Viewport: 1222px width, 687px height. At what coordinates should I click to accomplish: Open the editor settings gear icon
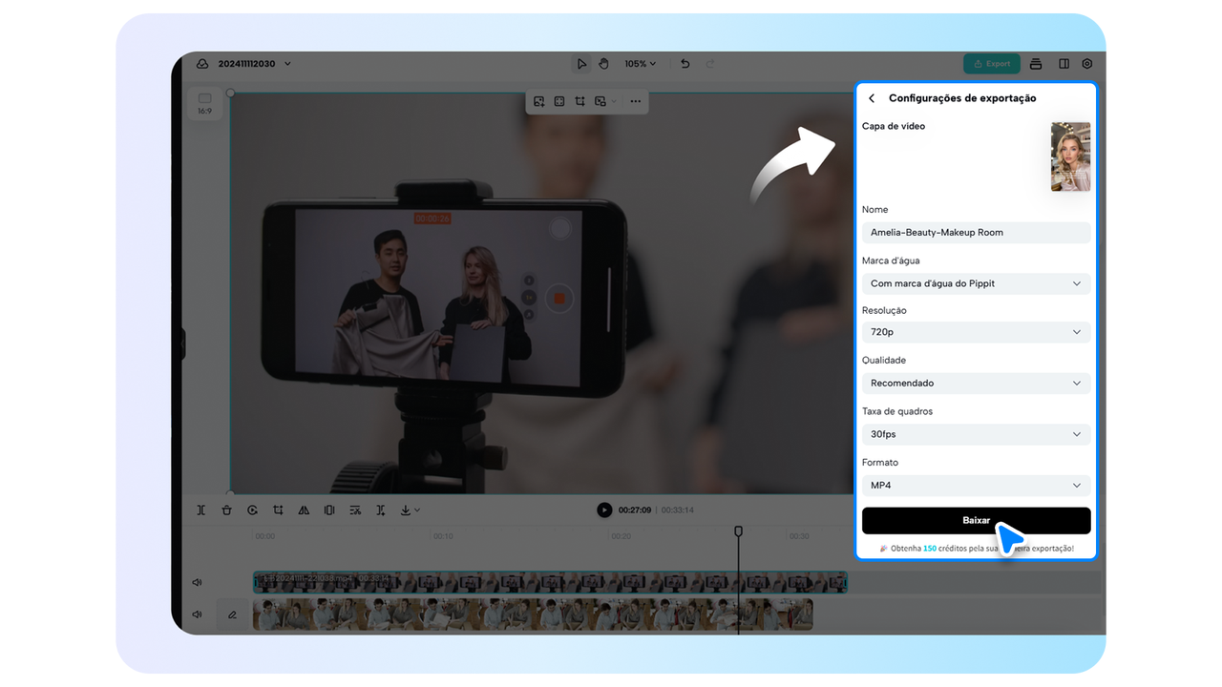tap(1086, 63)
